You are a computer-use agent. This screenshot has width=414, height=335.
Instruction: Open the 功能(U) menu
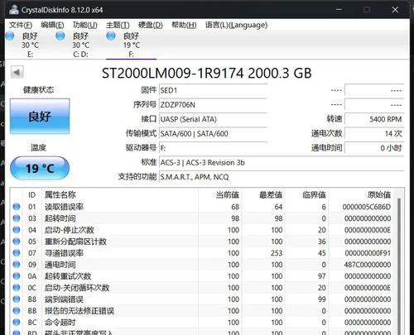[85, 25]
